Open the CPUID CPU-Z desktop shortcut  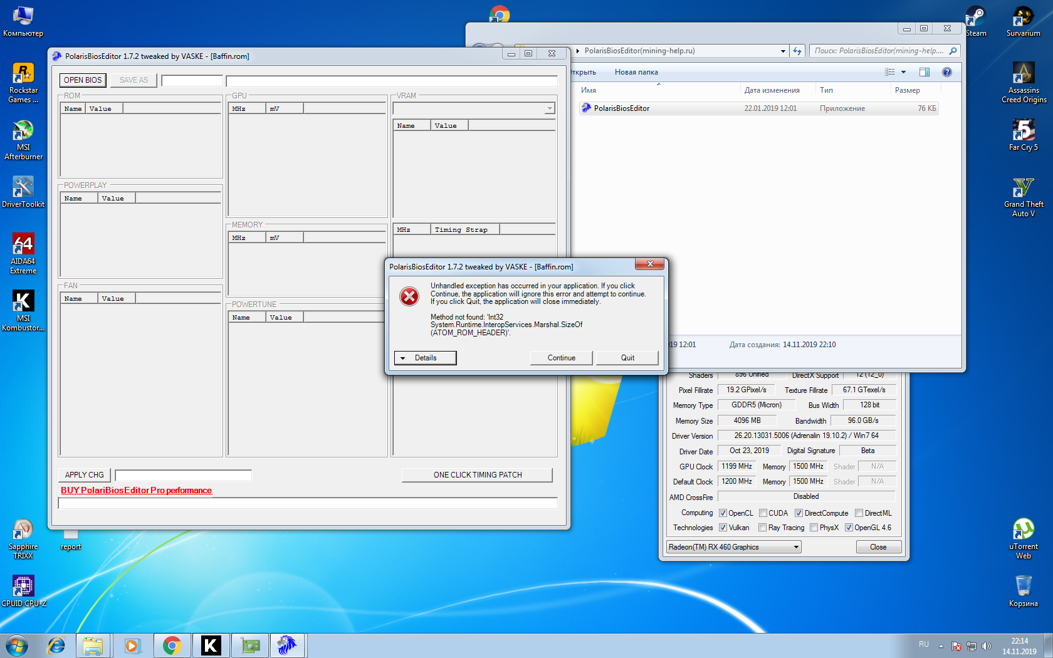tap(23, 591)
